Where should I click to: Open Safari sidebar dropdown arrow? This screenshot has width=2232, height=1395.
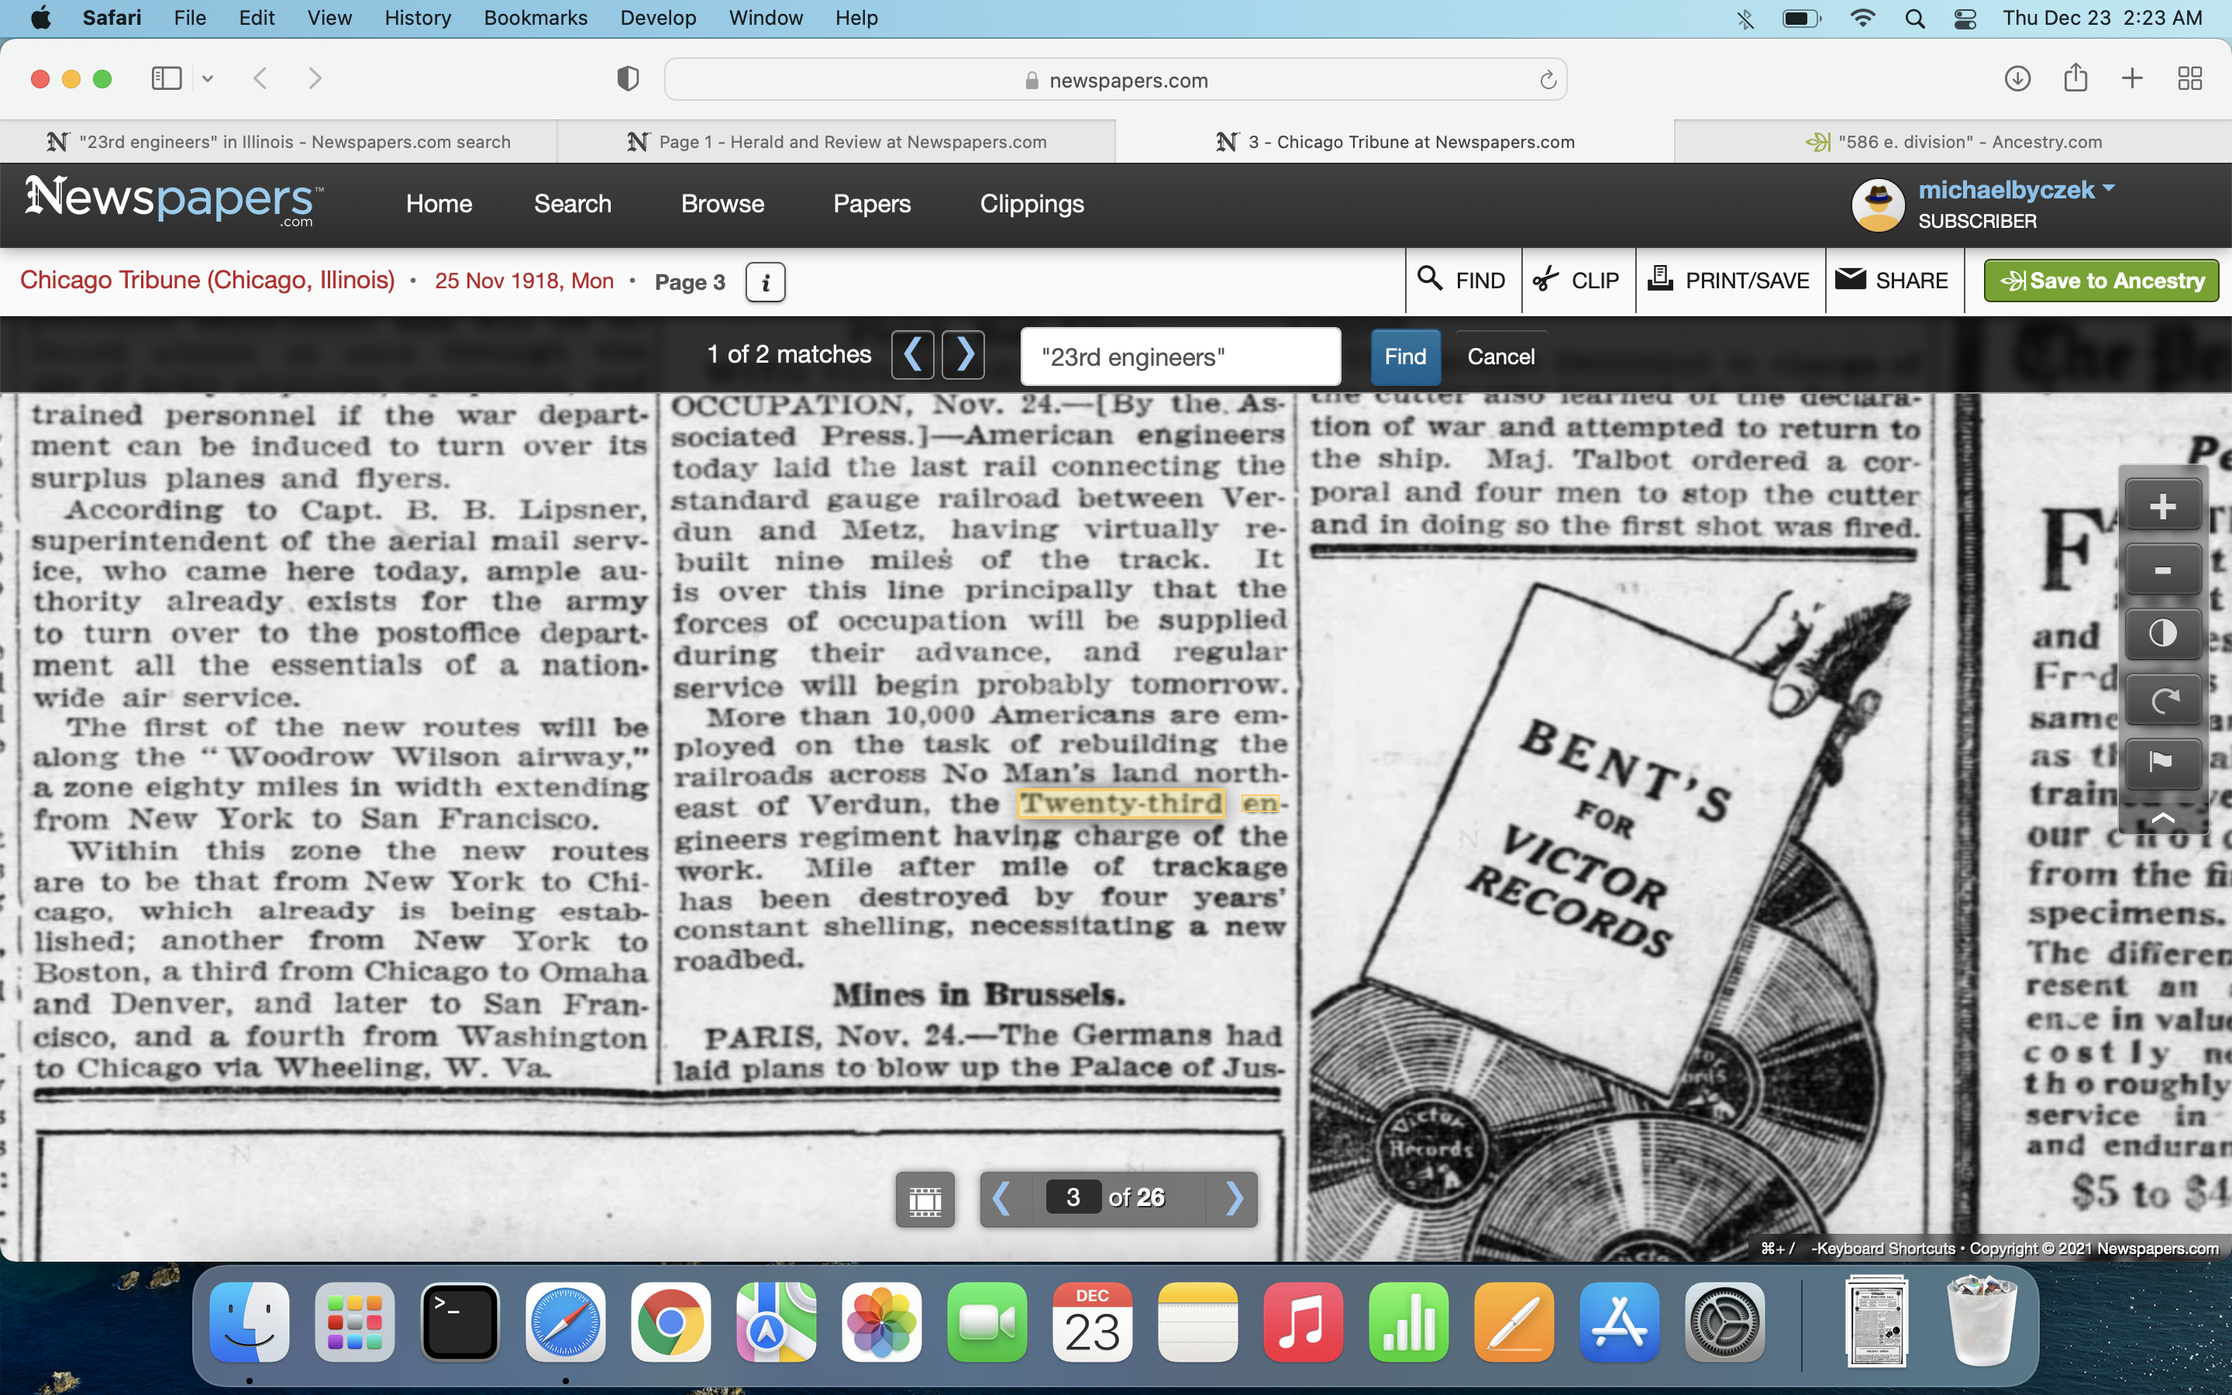(x=208, y=79)
